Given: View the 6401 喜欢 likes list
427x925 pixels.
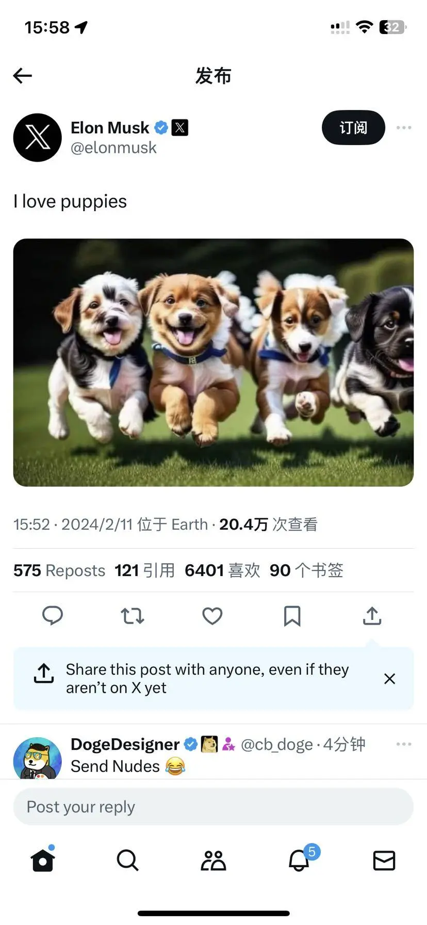Looking at the screenshot, I should pyautogui.click(x=222, y=570).
